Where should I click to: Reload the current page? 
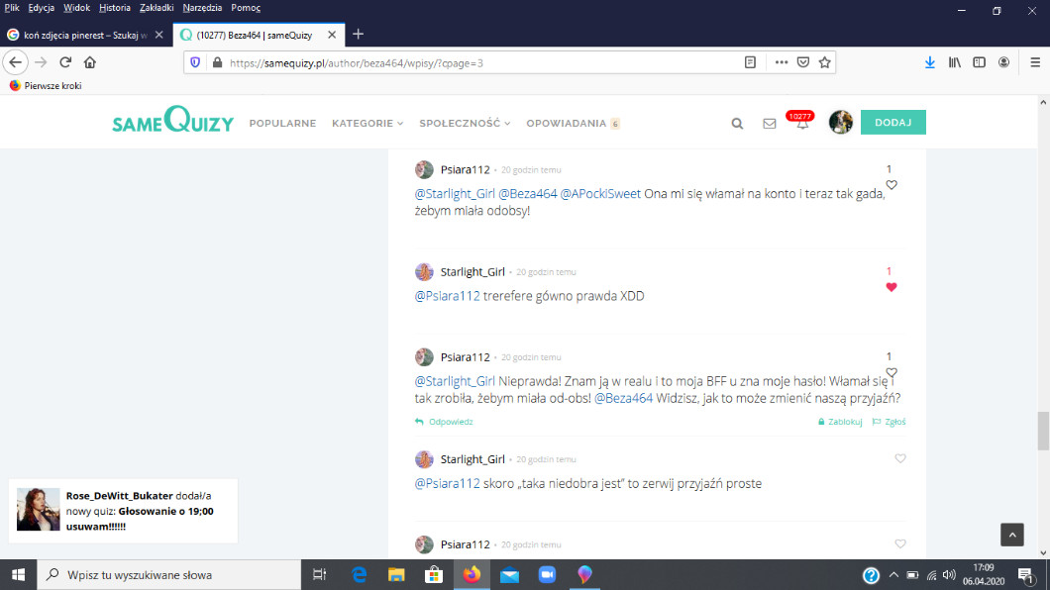(x=65, y=62)
